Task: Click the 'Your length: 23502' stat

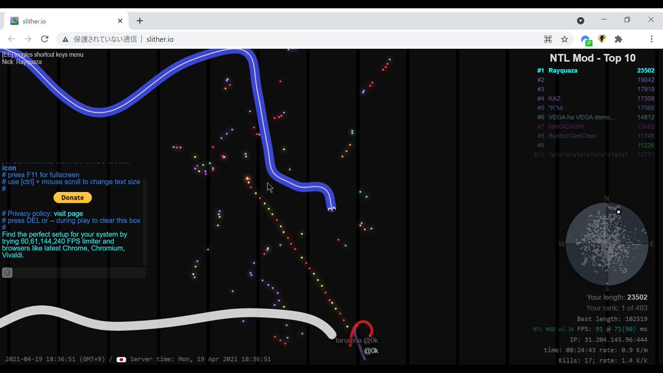Action: point(617,297)
